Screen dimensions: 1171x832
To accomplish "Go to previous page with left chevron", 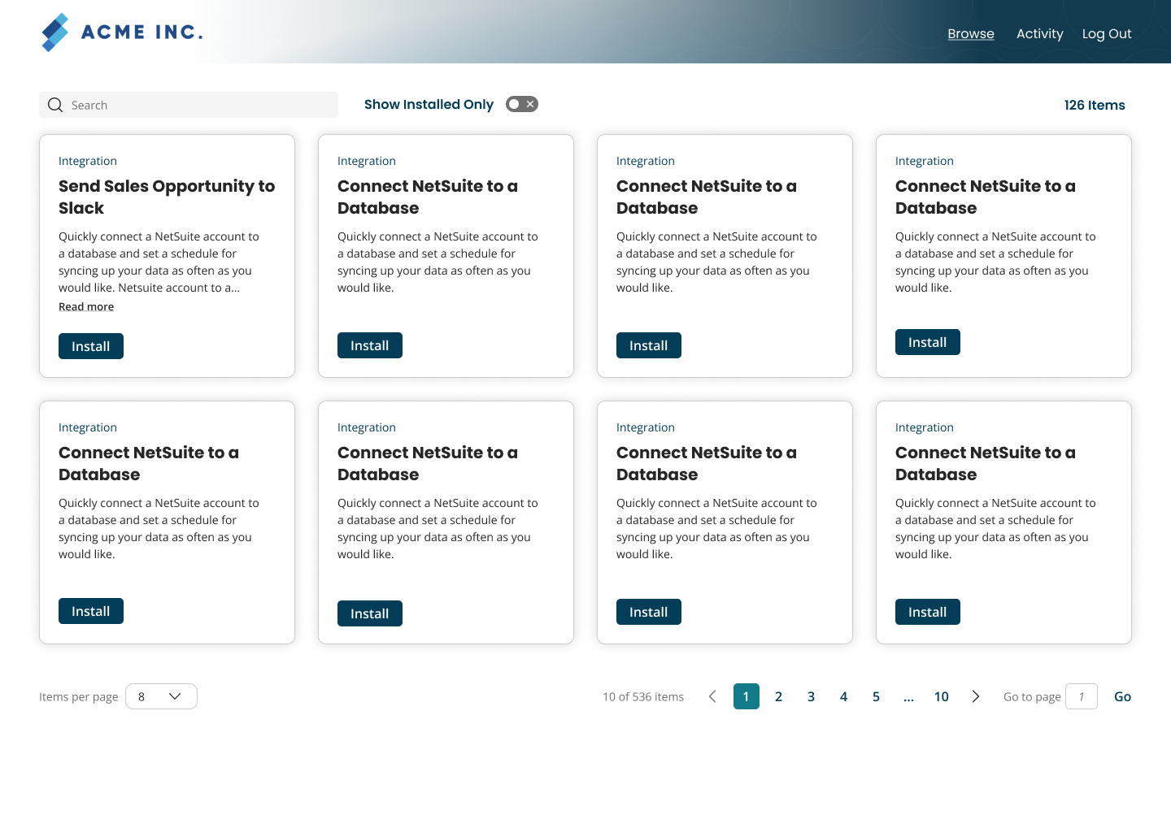I will tap(712, 696).
